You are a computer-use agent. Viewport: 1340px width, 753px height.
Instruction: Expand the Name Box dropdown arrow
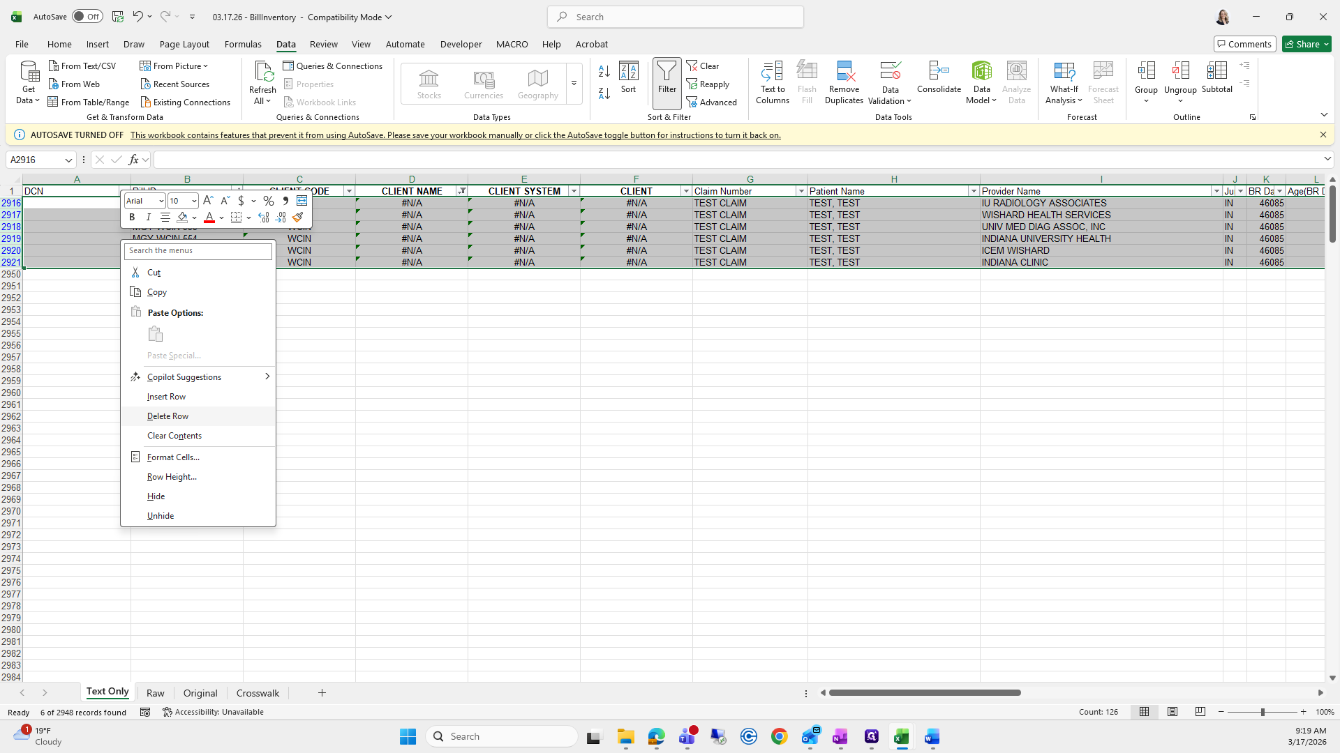click(68, 160)
